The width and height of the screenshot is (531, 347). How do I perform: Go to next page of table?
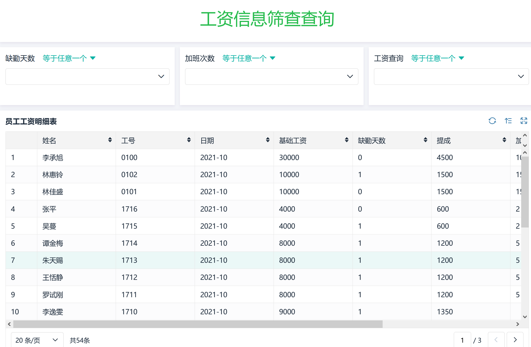tap(515, 340)
